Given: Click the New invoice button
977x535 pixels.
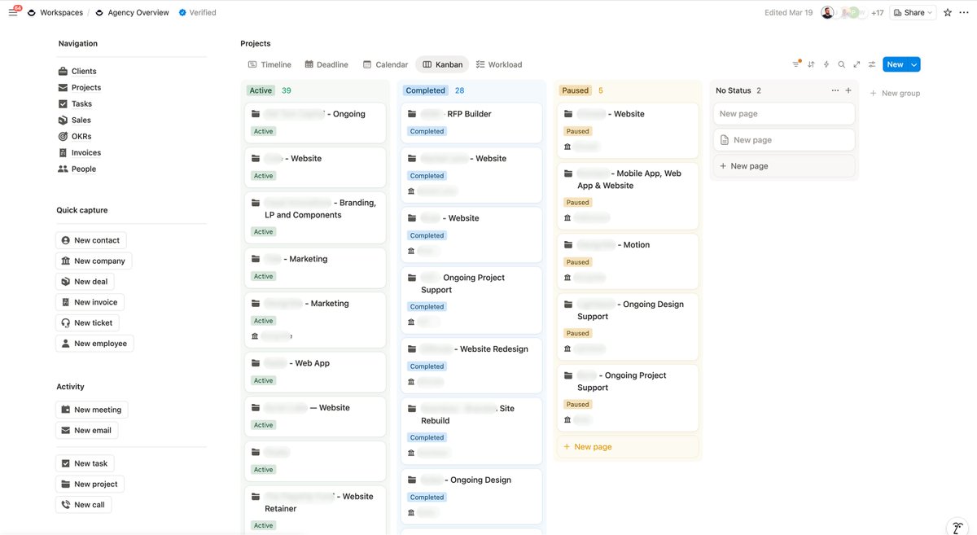Looking at the screenshot, I should tap(90, 302).
